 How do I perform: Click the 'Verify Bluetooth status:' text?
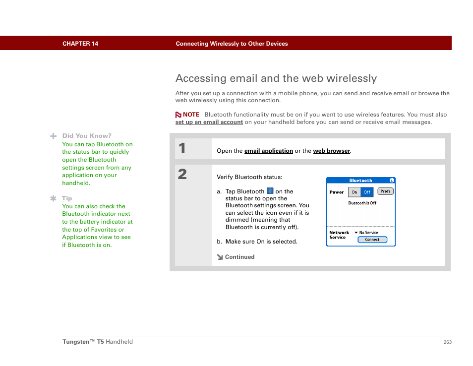(x=249, y=177)
